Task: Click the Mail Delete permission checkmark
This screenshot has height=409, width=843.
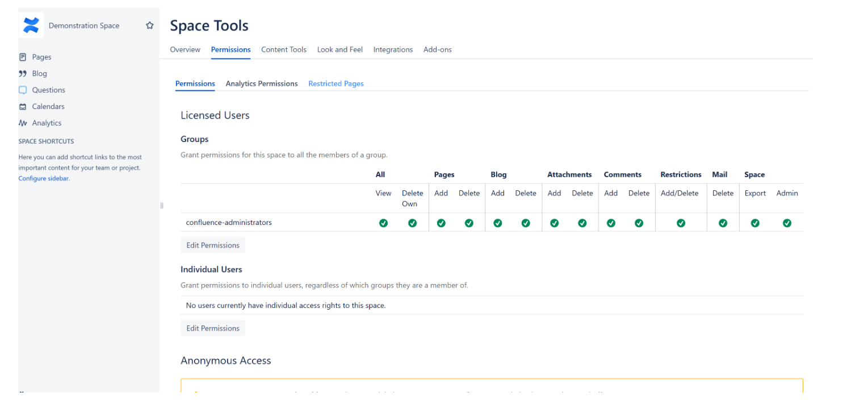Action: click(723, 223)
